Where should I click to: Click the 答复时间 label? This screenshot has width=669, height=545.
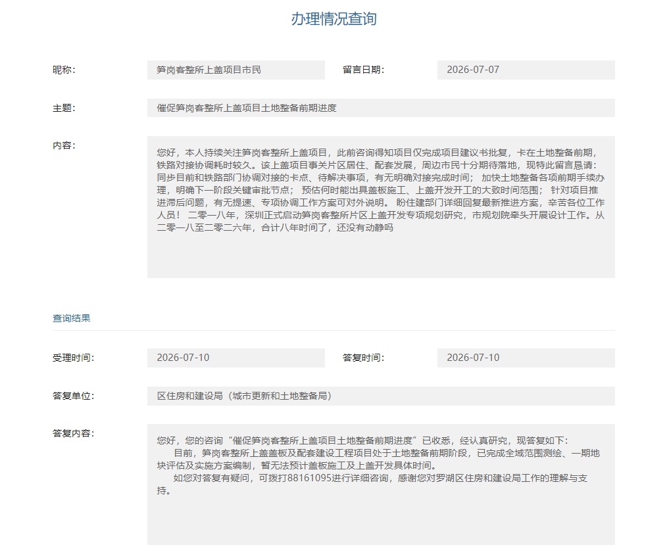tap(364, 358)
